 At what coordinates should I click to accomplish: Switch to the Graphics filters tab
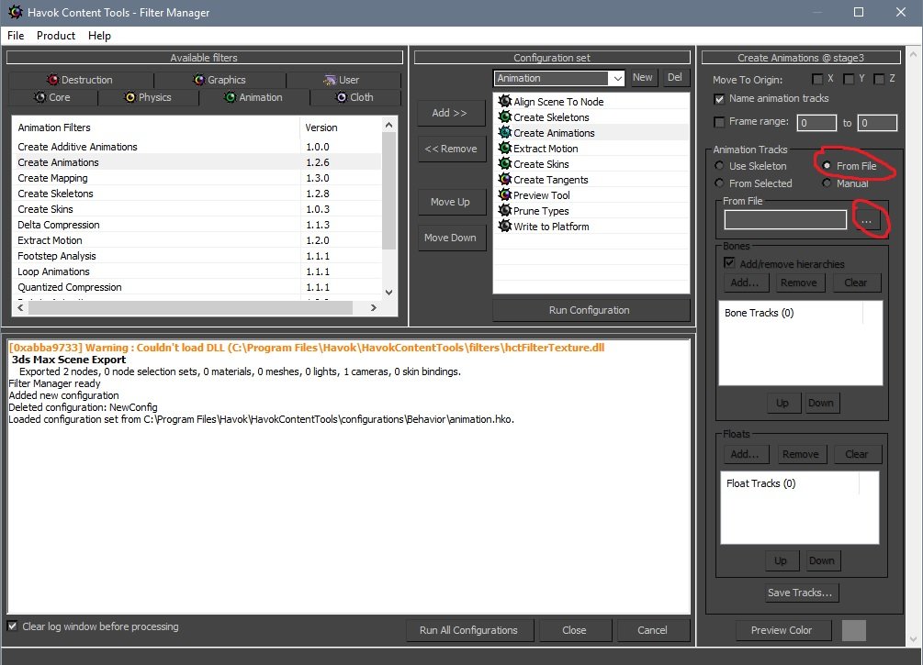tap(219, 80)
